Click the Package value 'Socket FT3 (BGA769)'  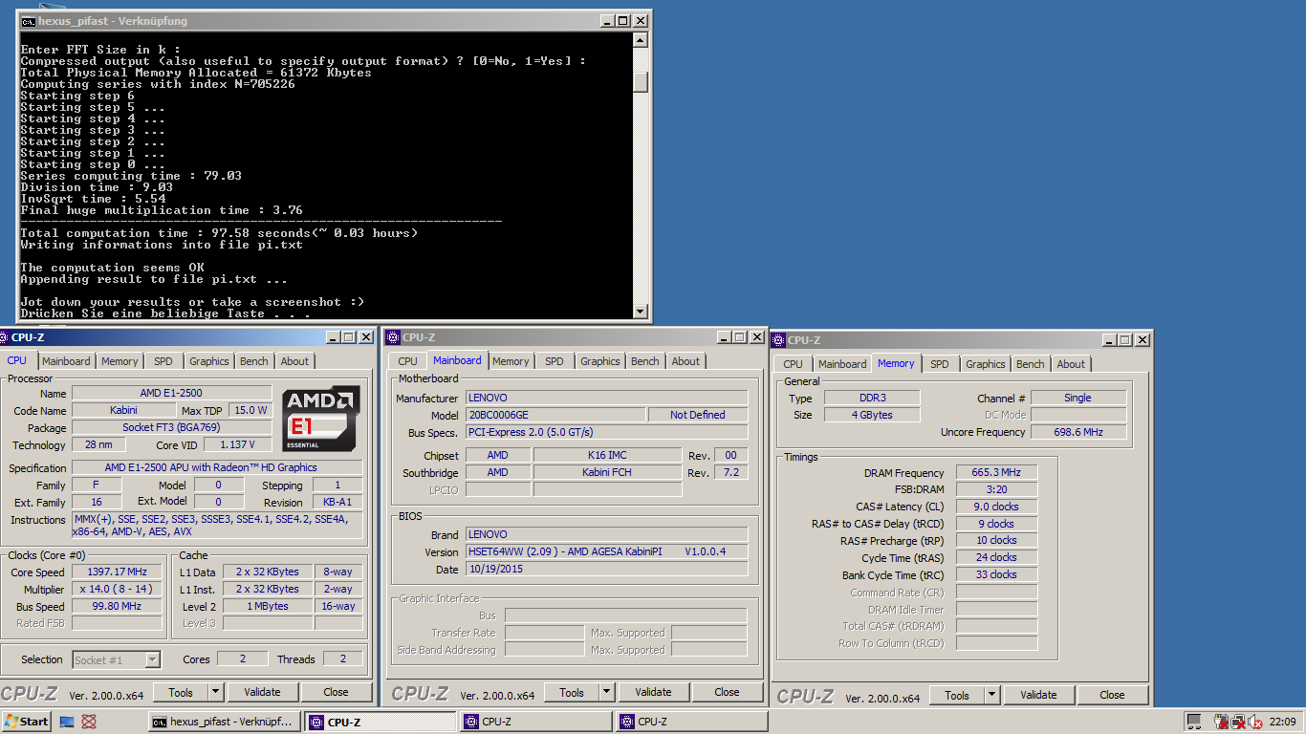pyautogui.click(x=171, y=427)
